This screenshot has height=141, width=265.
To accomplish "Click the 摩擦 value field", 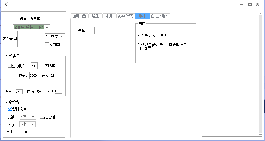I will click(x=19, y=91).
